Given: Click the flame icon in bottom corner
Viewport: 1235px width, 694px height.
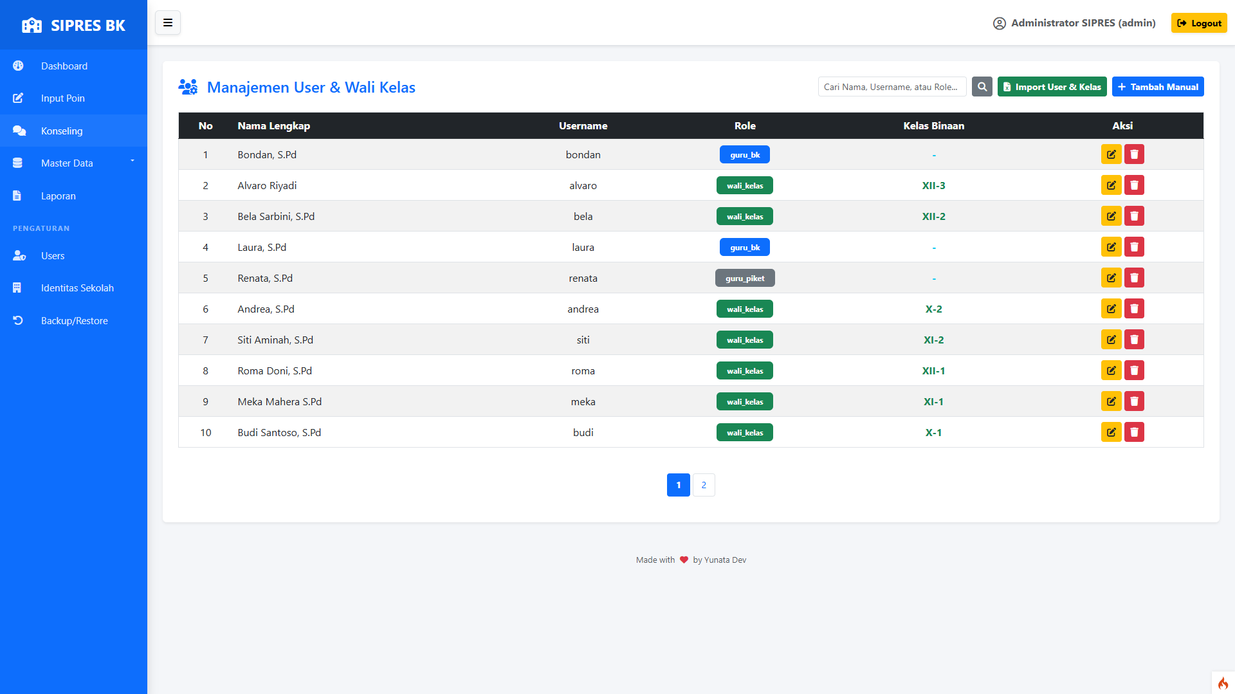Looking at the screenshot, I should (x=1223, y=682).
